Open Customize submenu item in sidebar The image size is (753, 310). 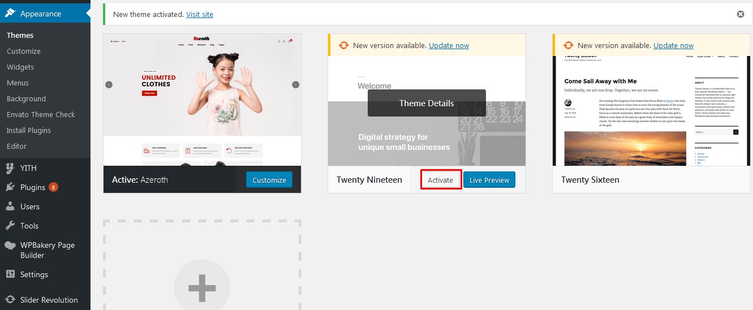(24, 51)
